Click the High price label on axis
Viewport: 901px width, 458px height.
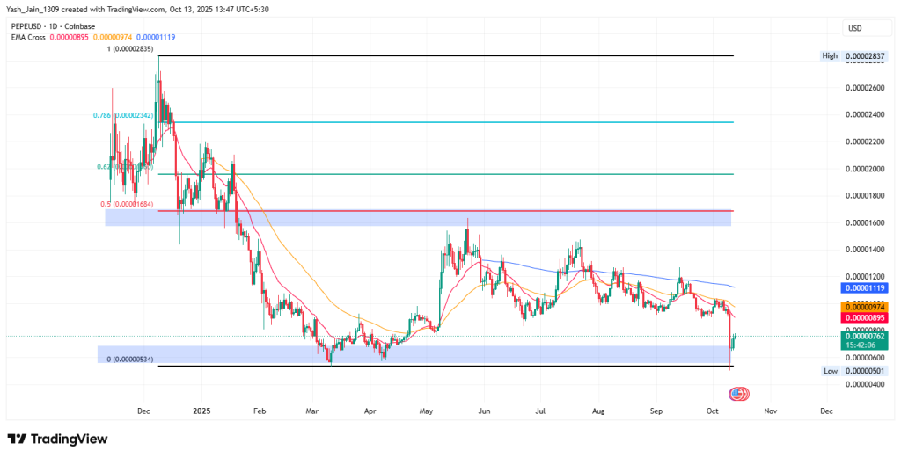point(830,56)
